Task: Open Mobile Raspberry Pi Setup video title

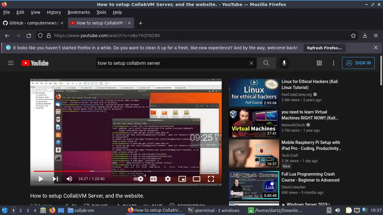Action: point(311,145)
